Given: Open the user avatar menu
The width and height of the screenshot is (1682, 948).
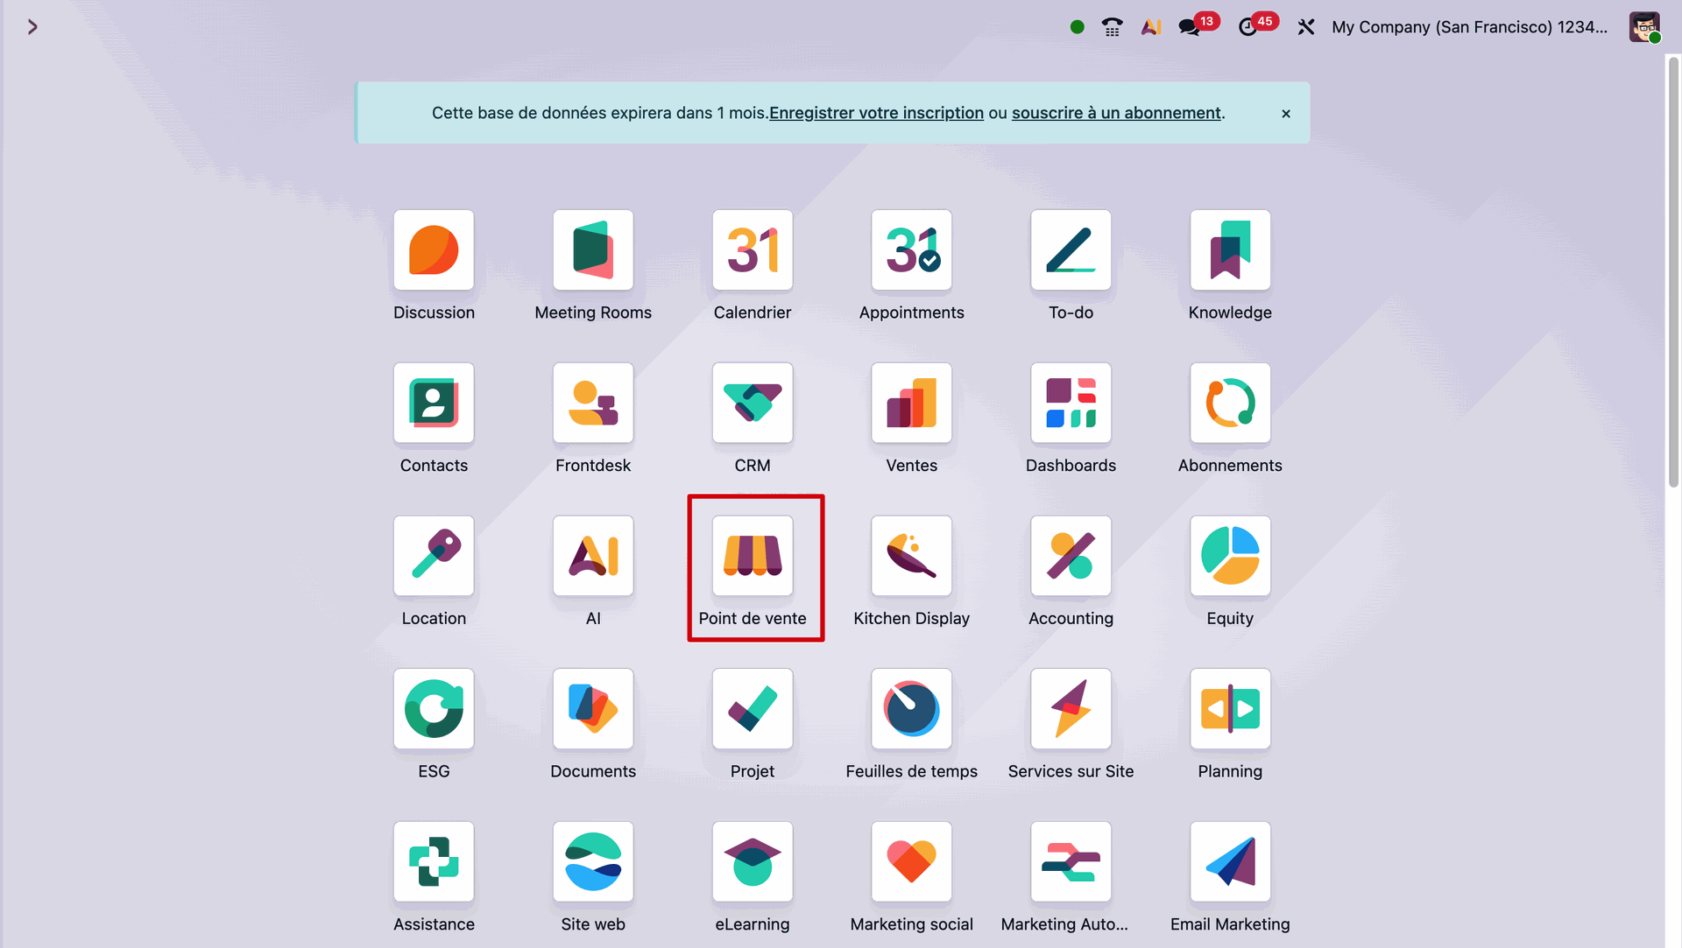Looking at the screenshot, I should (x=1643, y=27).
